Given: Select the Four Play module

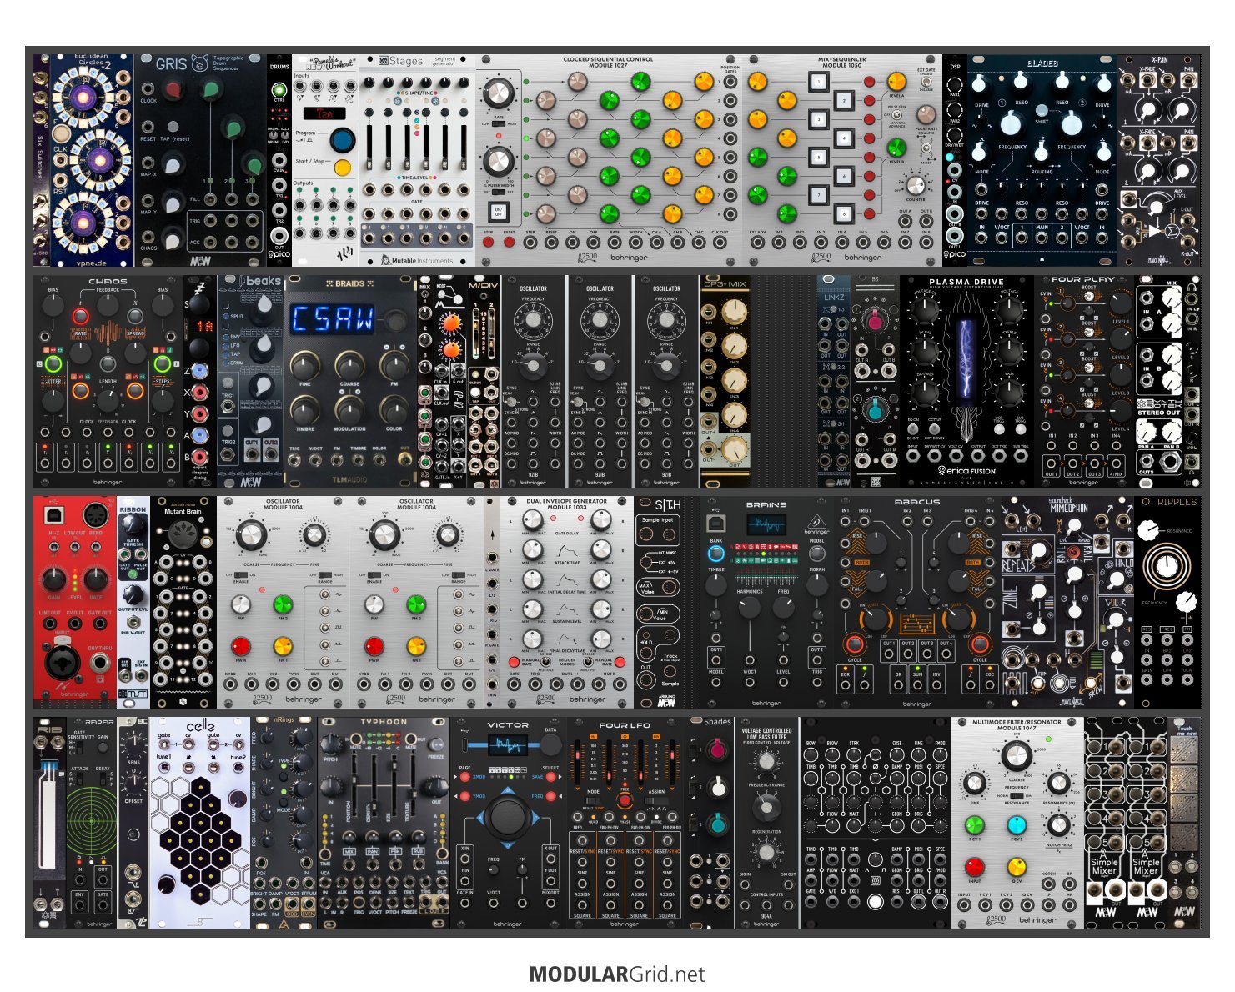Looking at the screenshot, I should 1084,381.
